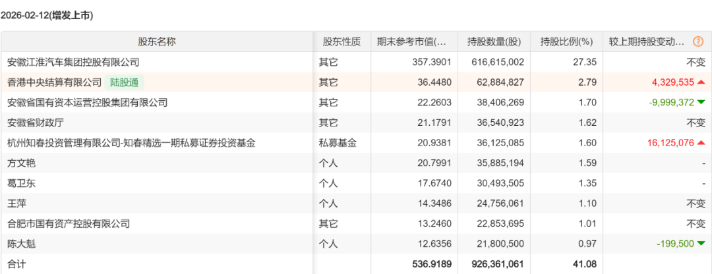The image size is (712, 274).
Task: Click holding ratio 1.01
Action: coord(588,224)
